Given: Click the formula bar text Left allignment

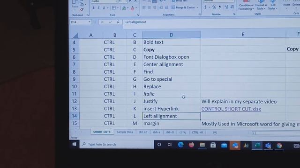Looking at the screenshot, I should tap(135, 22).
